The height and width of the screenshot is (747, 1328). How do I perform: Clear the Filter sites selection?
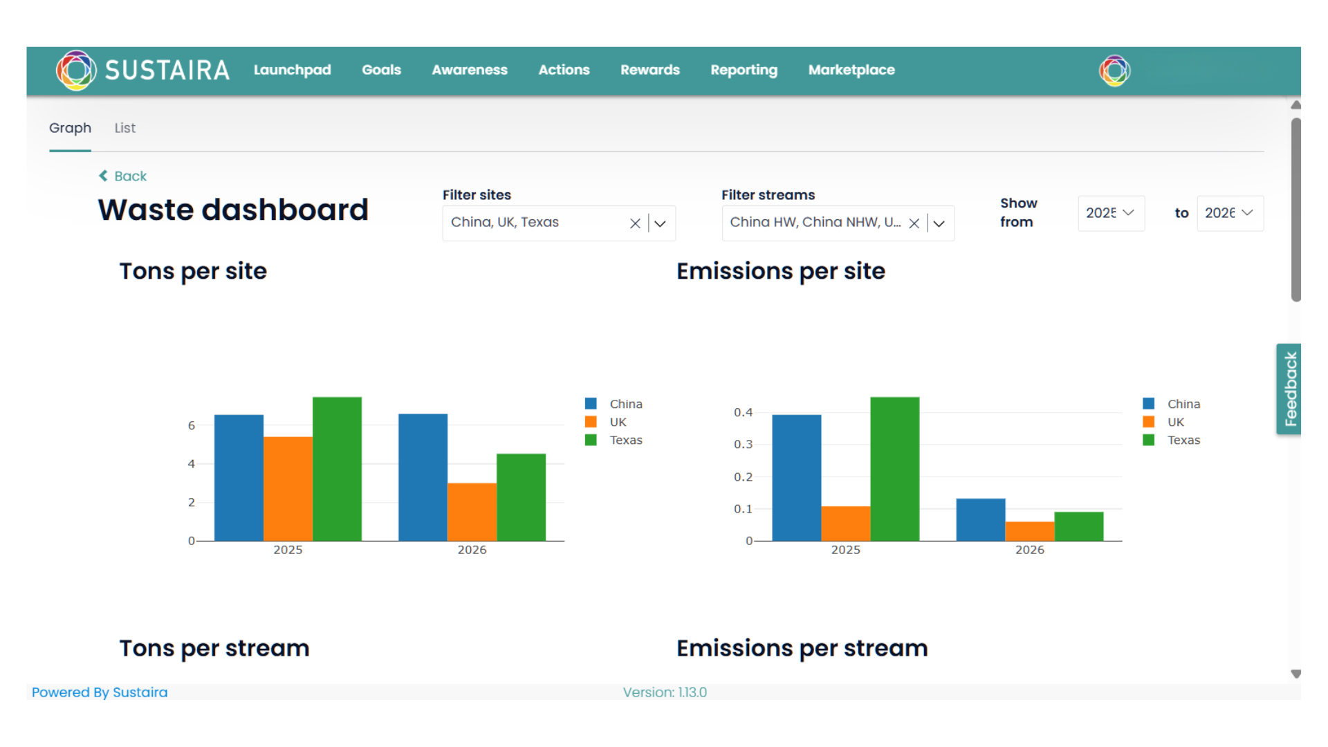click(x=635, y=223)
